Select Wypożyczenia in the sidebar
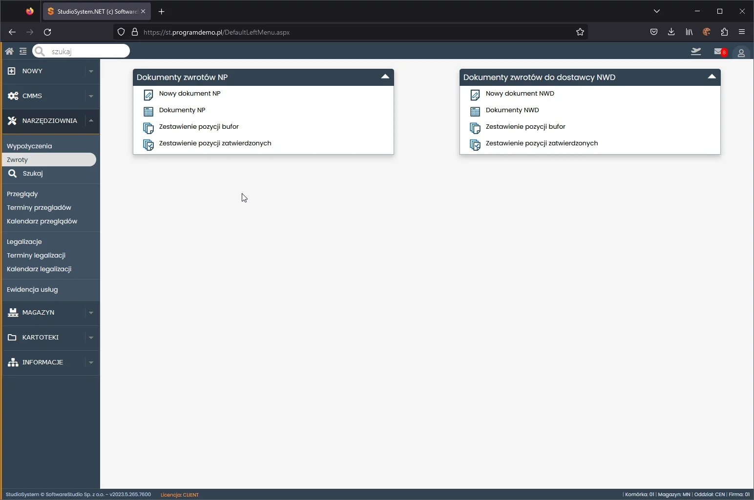 click(29, 146)
